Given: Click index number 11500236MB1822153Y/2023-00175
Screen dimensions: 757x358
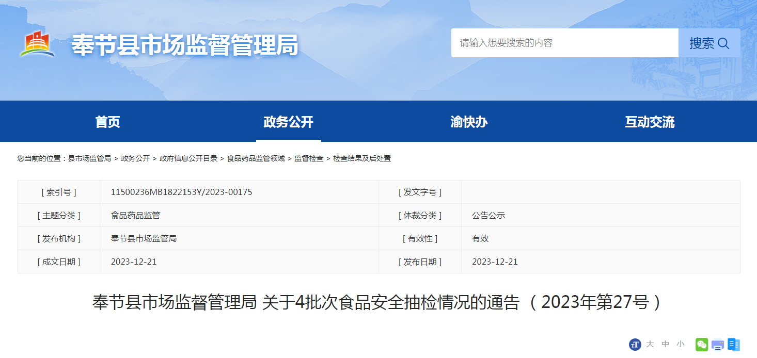Looking at the screenshot, I should pyautogui.click(x=181, y=192).
